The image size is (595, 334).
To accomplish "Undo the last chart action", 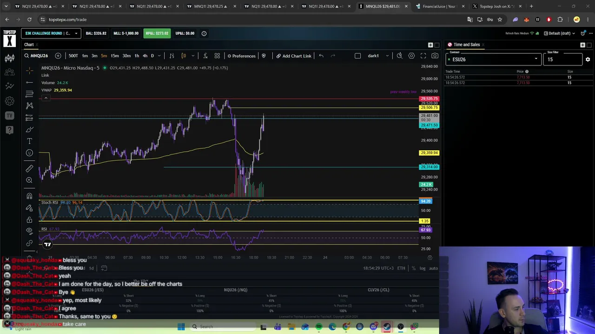I will point(321,56).
